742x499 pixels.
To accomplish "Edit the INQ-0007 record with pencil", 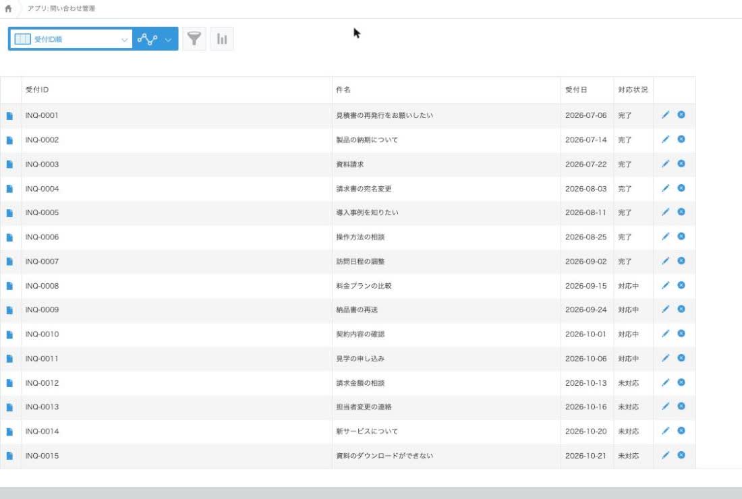I will [x=665, y=261].
